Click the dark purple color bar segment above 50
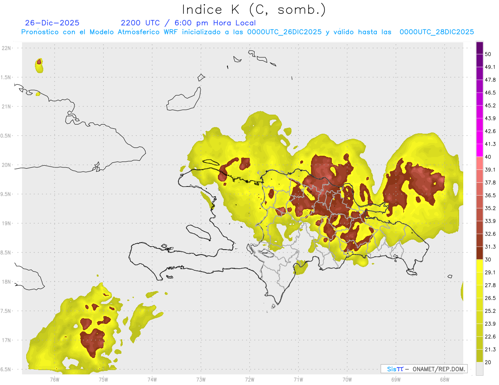 coord(479,48)
